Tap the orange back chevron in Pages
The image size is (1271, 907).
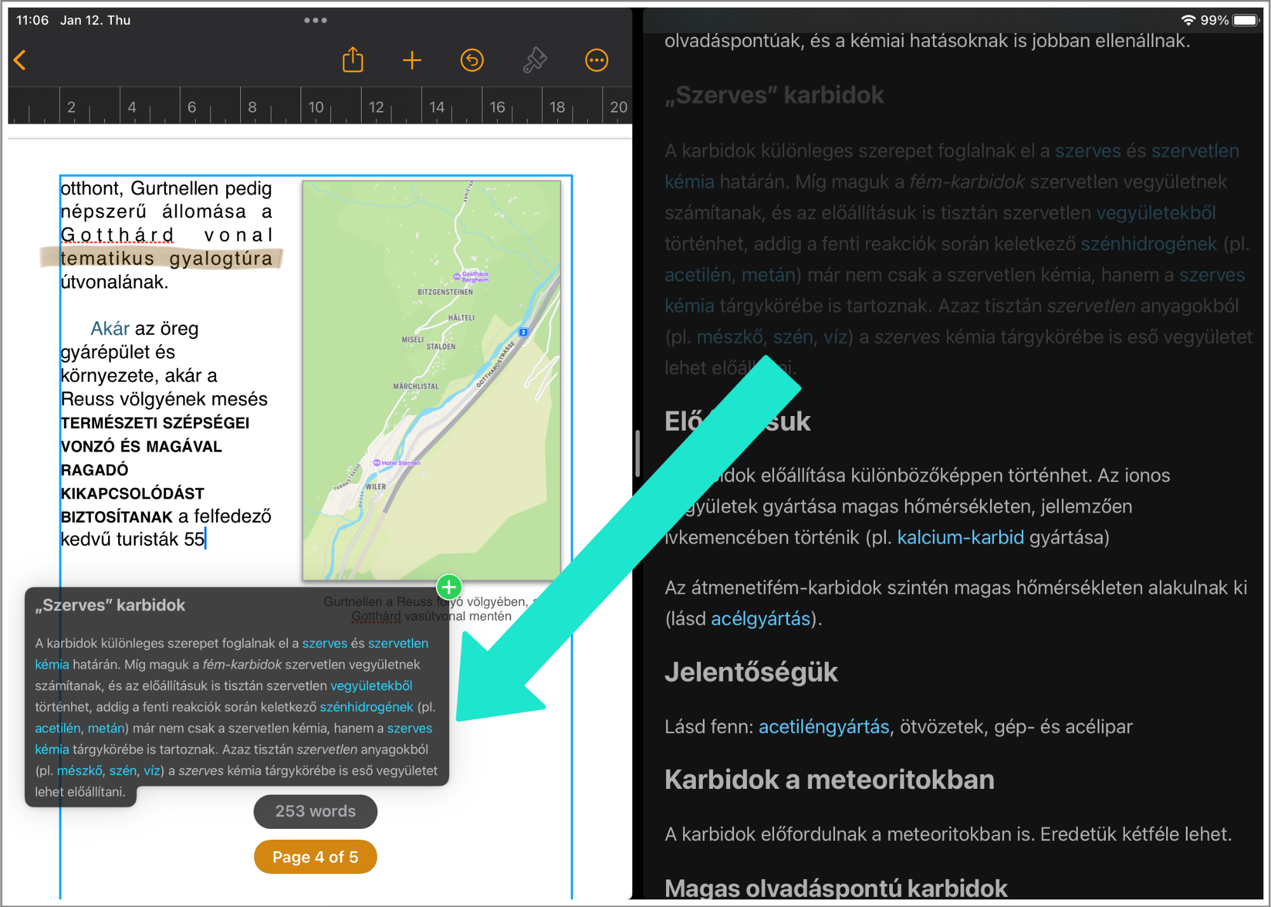[x=20, y=60]
